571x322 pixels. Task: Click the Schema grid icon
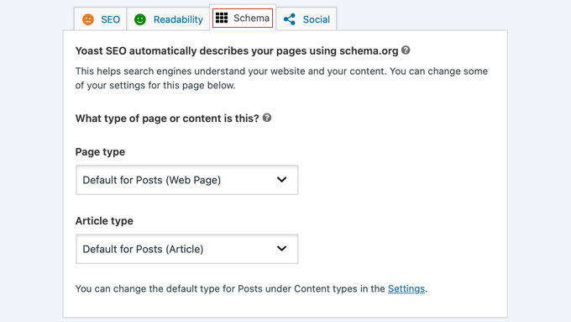point(222,18)
